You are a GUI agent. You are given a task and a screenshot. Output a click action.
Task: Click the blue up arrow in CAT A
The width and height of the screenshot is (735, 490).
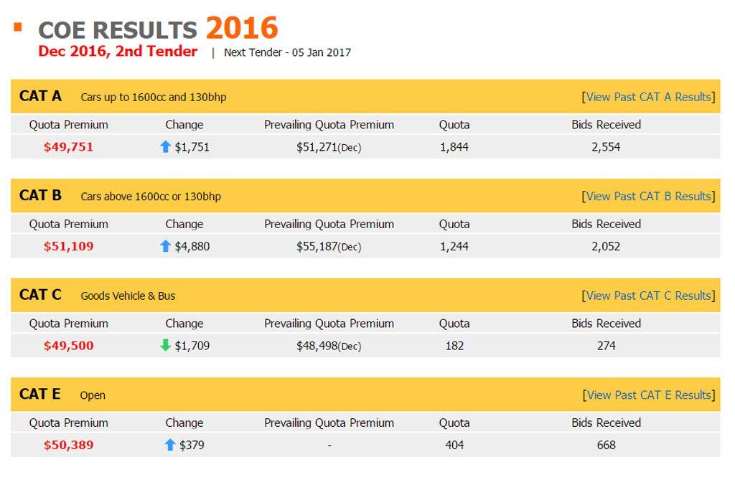point(166,147)
